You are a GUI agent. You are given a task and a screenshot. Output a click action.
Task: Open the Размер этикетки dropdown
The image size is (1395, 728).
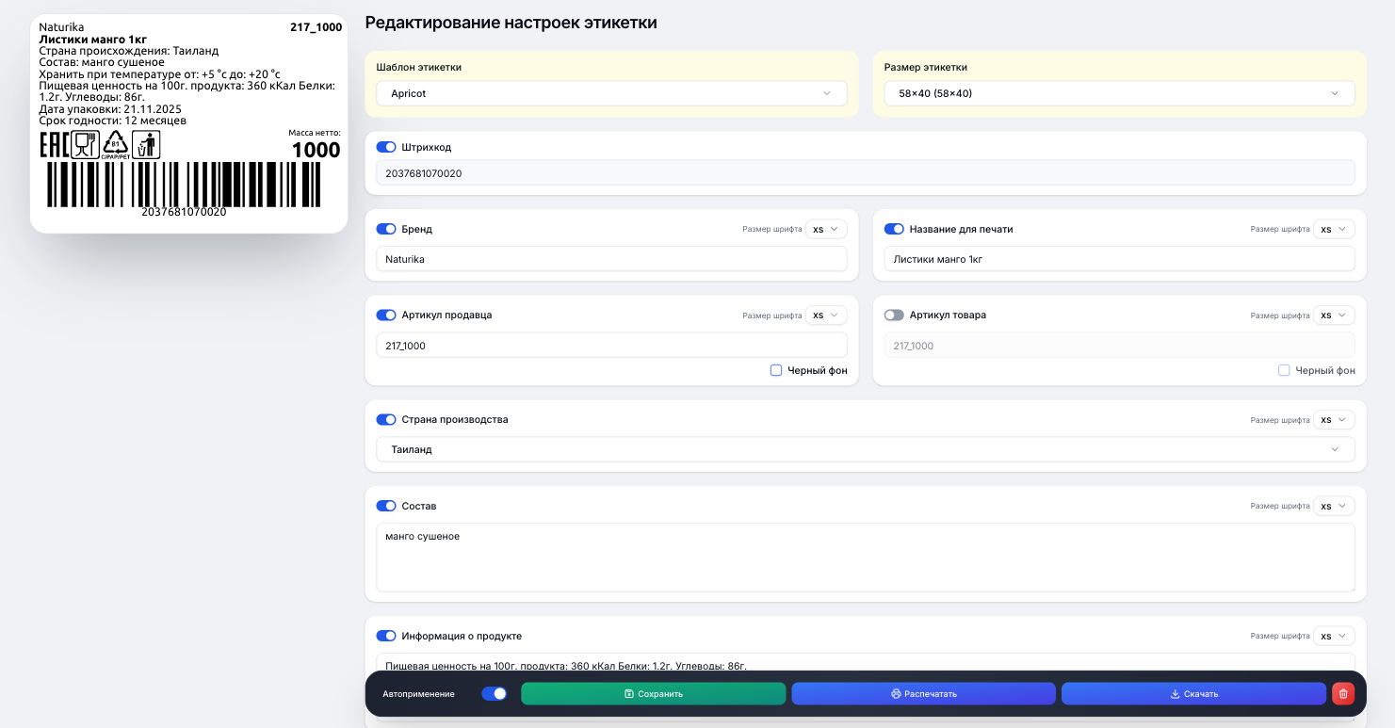click(x=1117, y=93)
